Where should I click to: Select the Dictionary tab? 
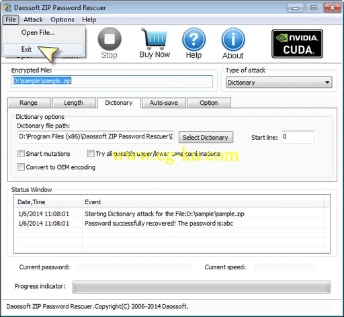coord(119,103)
